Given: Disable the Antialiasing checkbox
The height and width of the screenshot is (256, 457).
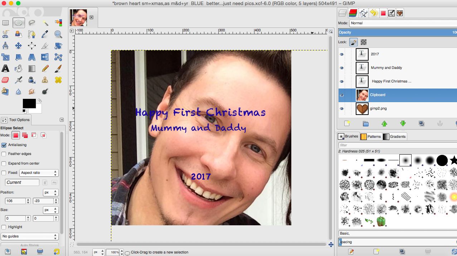Looking at the screenshot, I should pos(4,145).
